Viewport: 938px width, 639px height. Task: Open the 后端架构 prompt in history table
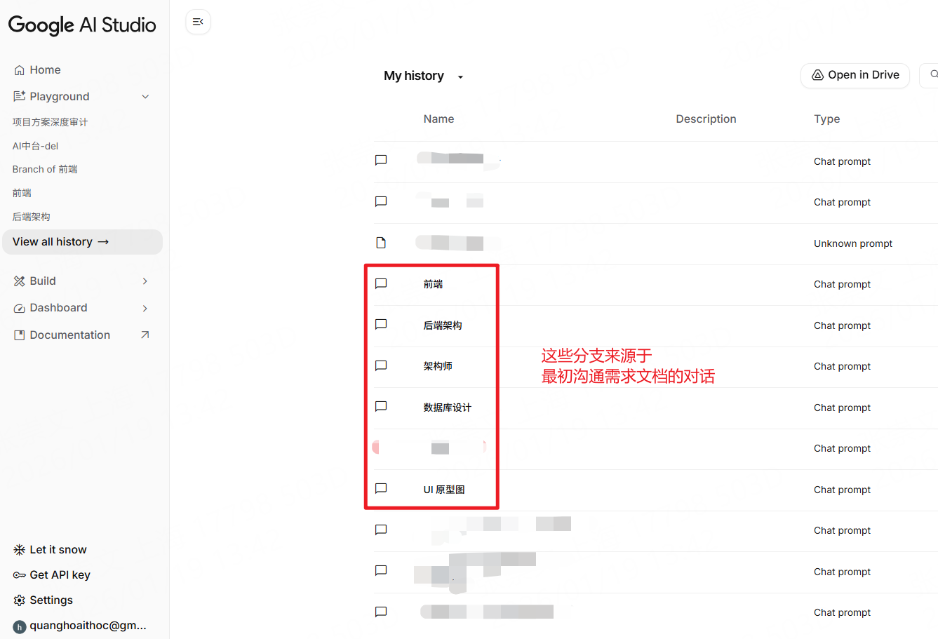[443, 325]
